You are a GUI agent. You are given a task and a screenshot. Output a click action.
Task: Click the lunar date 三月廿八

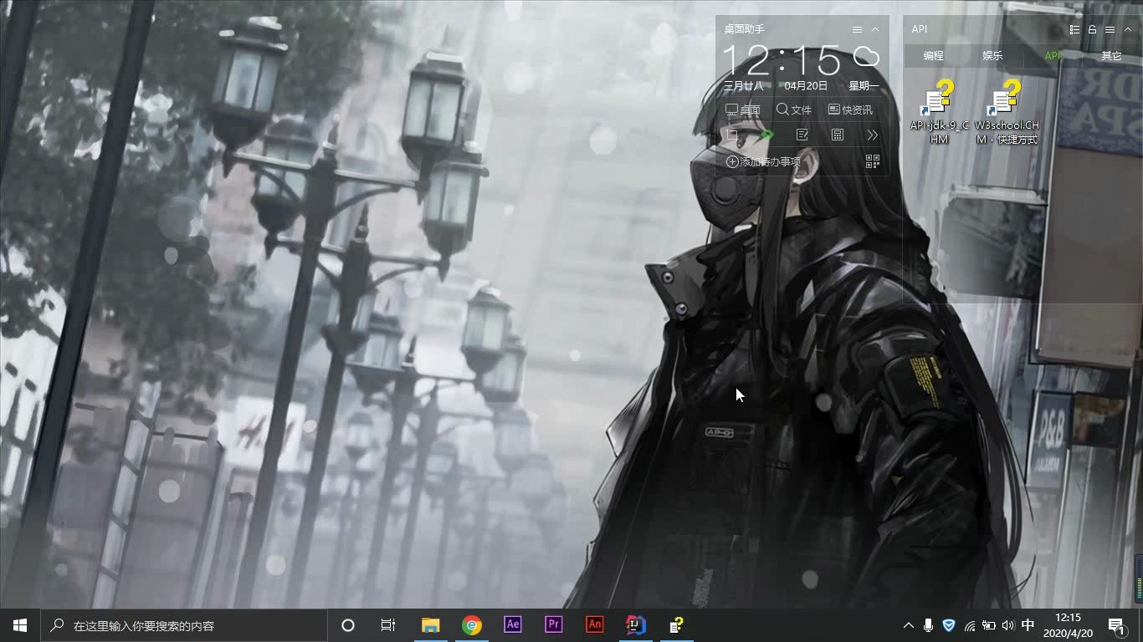[x=744, y=86]
